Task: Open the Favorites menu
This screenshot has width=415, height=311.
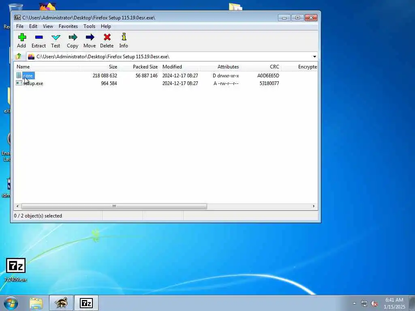Action: [x=68, y=26]
